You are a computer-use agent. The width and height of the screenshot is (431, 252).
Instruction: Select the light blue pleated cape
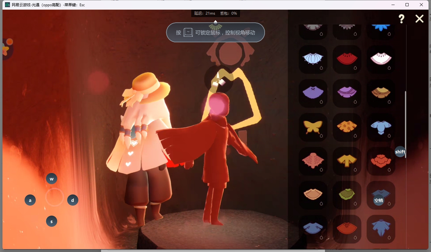[313, 59]
